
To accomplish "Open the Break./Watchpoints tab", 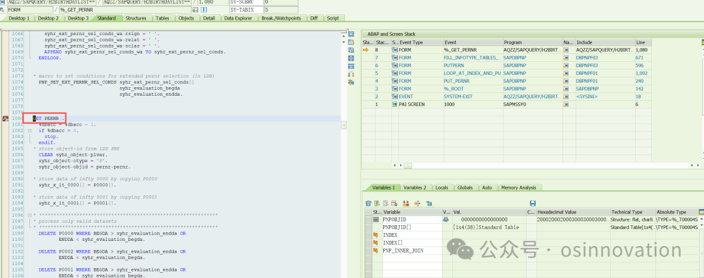I will pos(283,18).
